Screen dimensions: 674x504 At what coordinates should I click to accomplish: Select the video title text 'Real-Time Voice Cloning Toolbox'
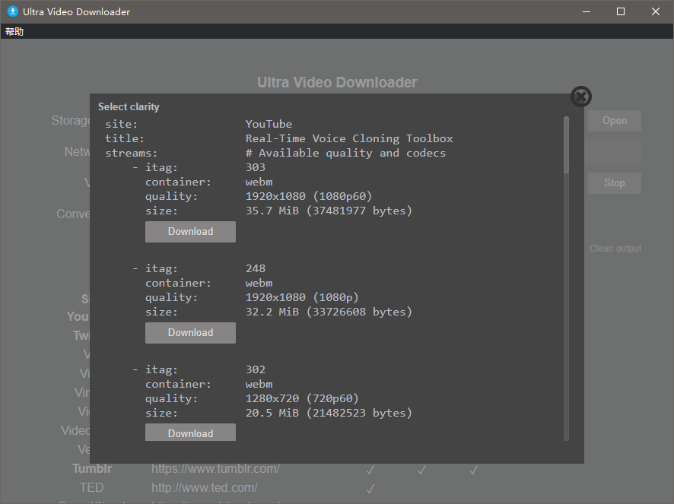[349, 138]
